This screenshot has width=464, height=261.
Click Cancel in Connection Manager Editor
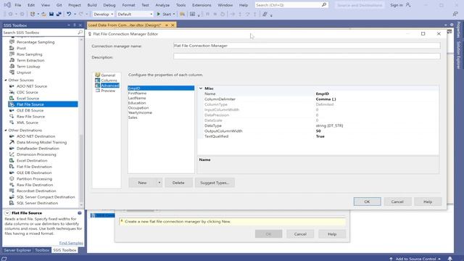point(397,202)
